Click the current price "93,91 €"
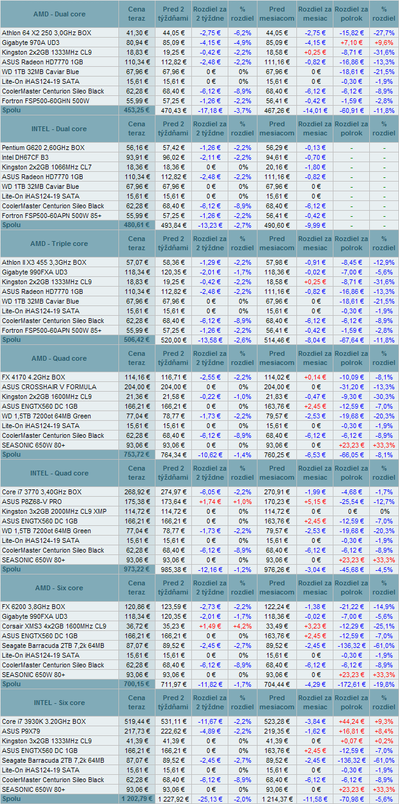This screenshot has height=804, width=399. 137,158
